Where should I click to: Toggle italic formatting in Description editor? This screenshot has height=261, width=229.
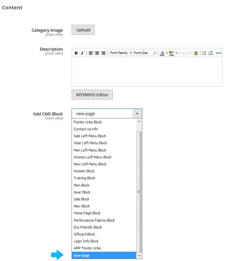coord(82,53)
